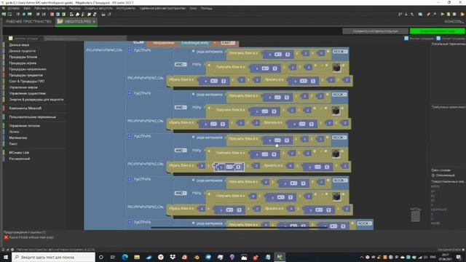Select black block image in third Если block

(336, 154)
